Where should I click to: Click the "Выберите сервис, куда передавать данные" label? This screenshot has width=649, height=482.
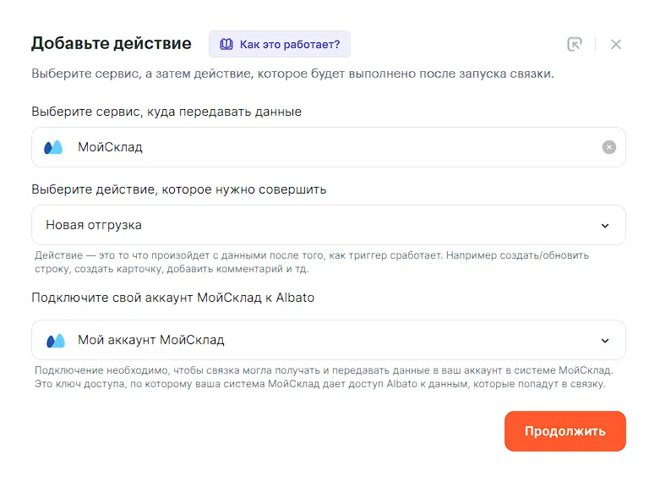[166, 112]
